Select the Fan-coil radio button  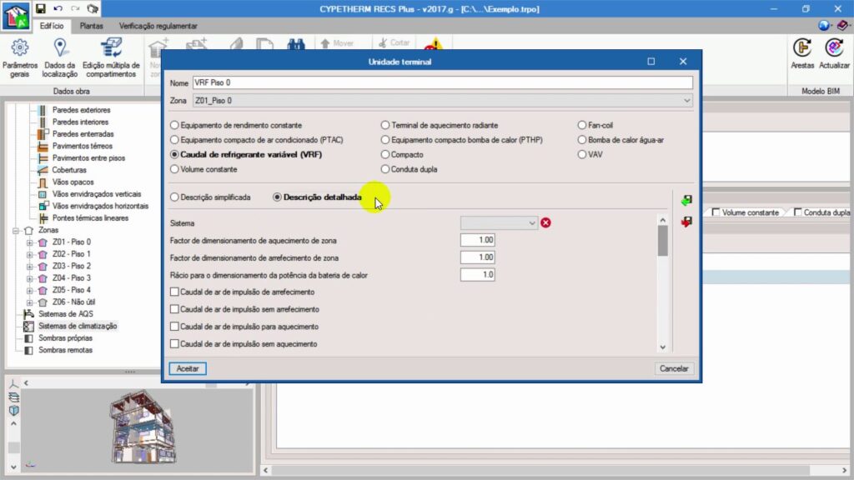tap(582, 125)
